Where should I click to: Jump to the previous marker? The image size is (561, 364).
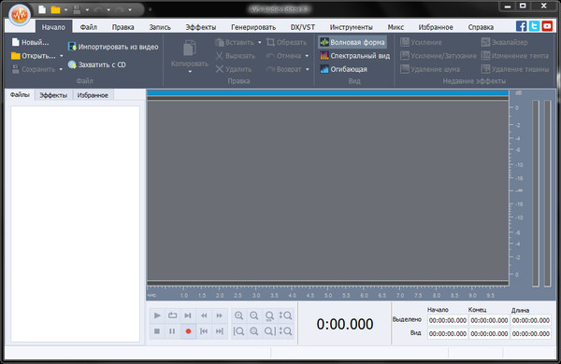[204, 331]
